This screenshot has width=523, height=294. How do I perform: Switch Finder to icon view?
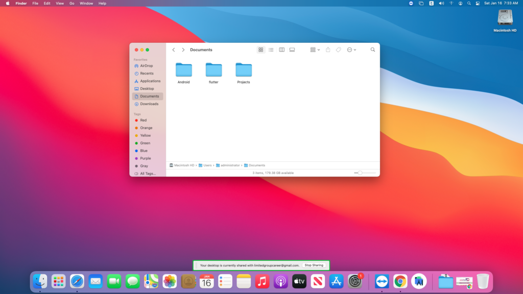click(x=261, y=50)
